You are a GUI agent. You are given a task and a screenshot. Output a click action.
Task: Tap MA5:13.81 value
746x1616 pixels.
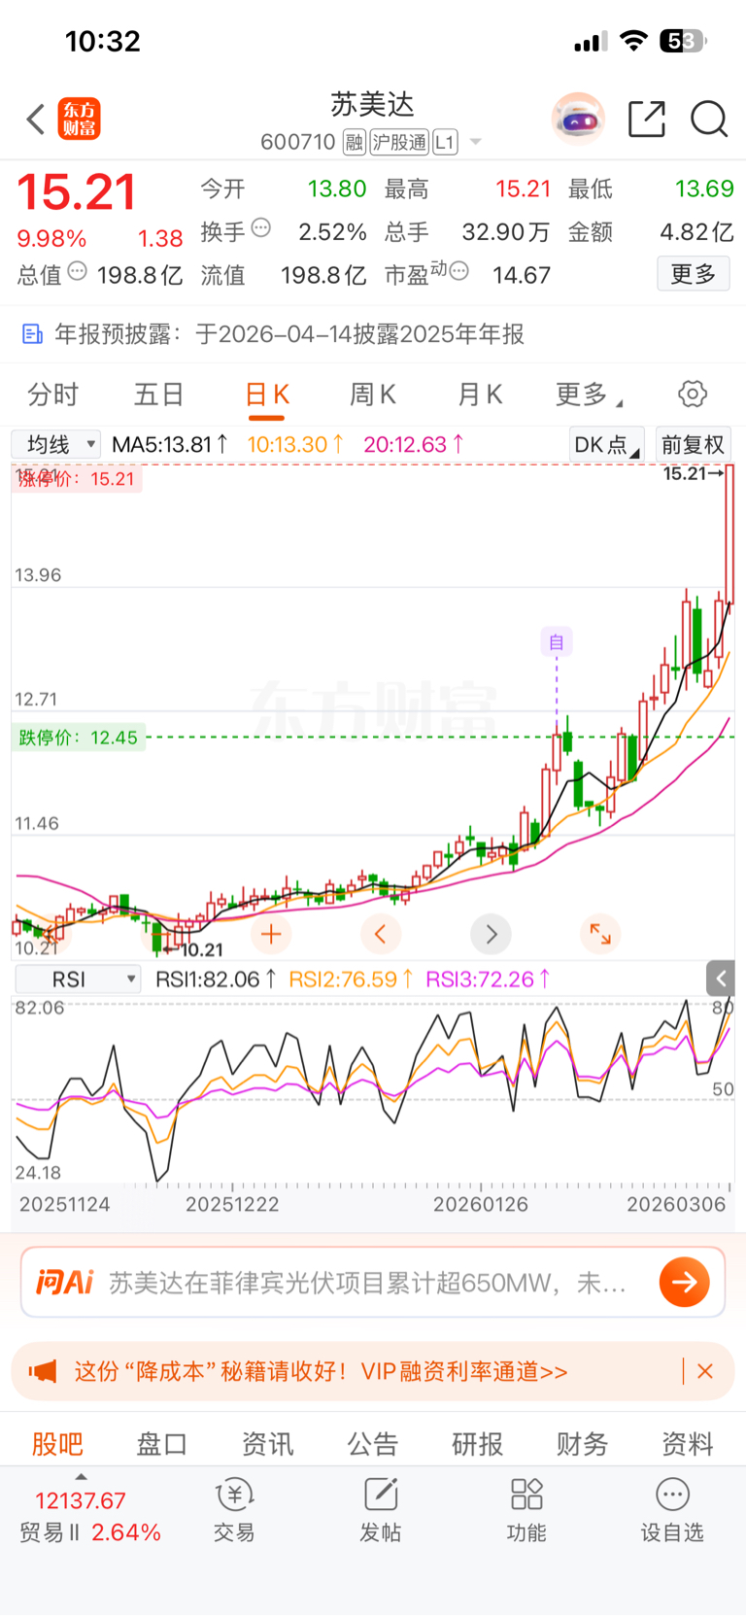[170, 445]
